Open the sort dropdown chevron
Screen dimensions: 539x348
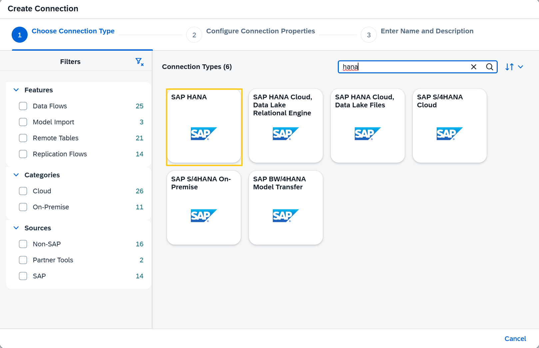pyautogui.click(x=521, y=67)
